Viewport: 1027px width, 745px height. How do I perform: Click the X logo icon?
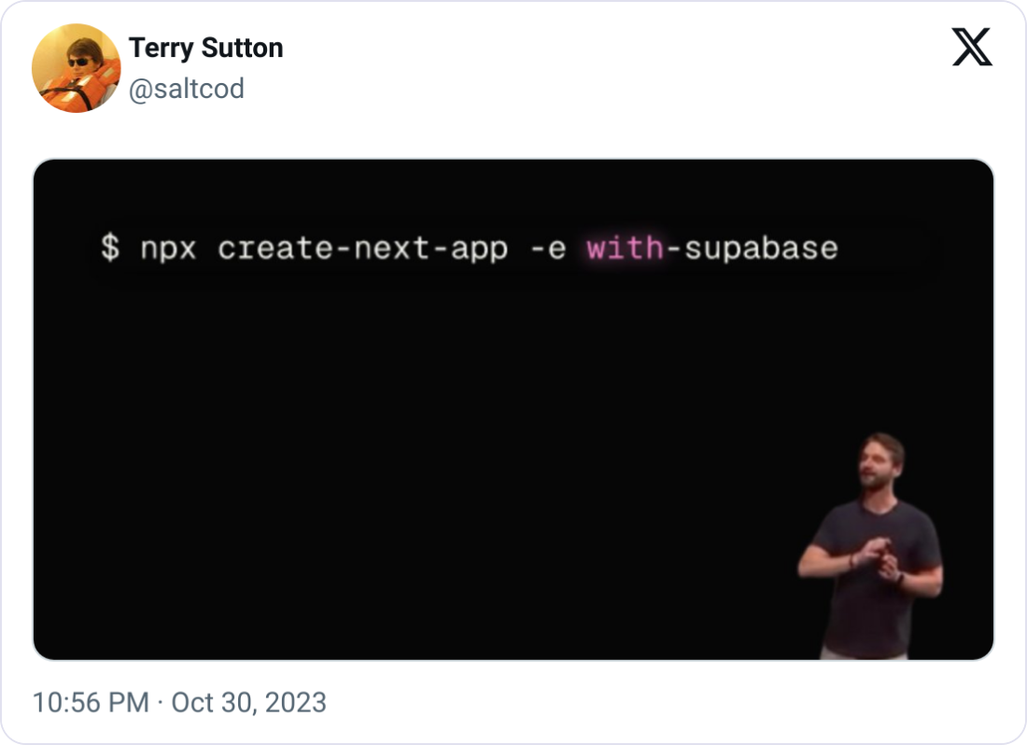tap(972, 47)
